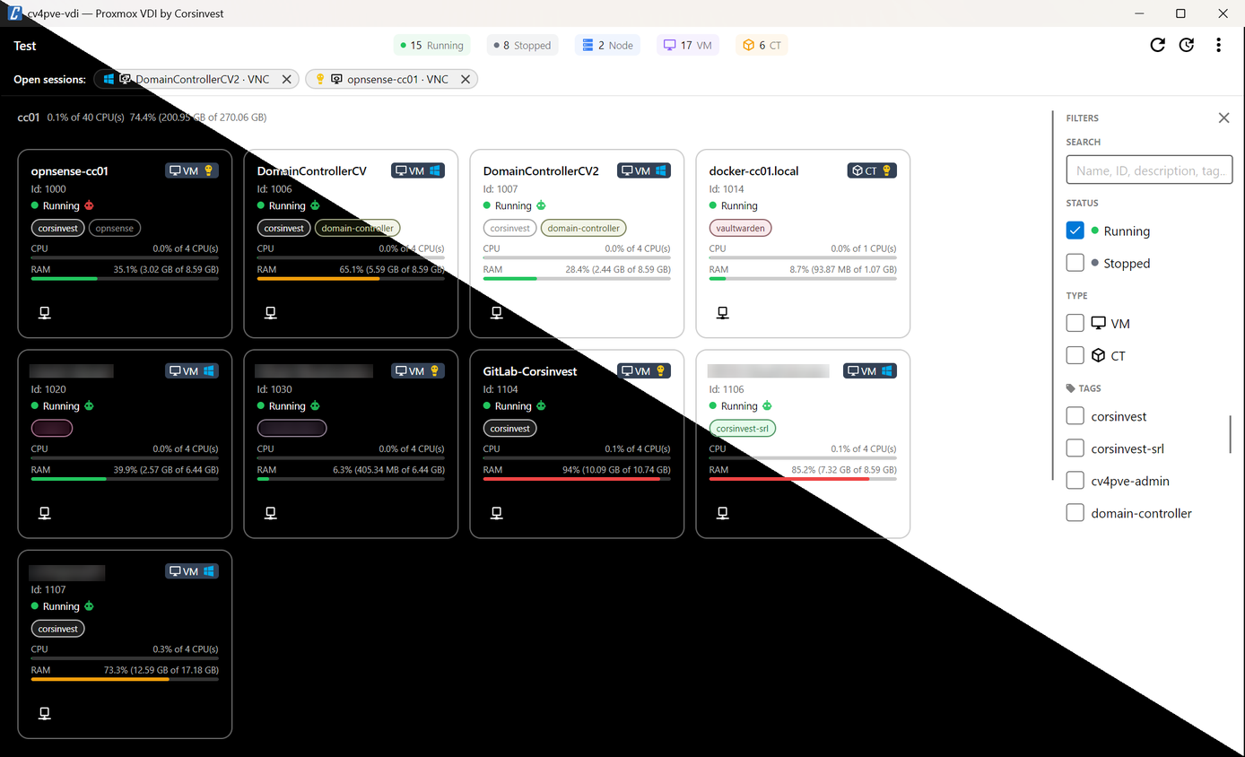Open console for DomainControllerCV (Id 1006)

270,313
